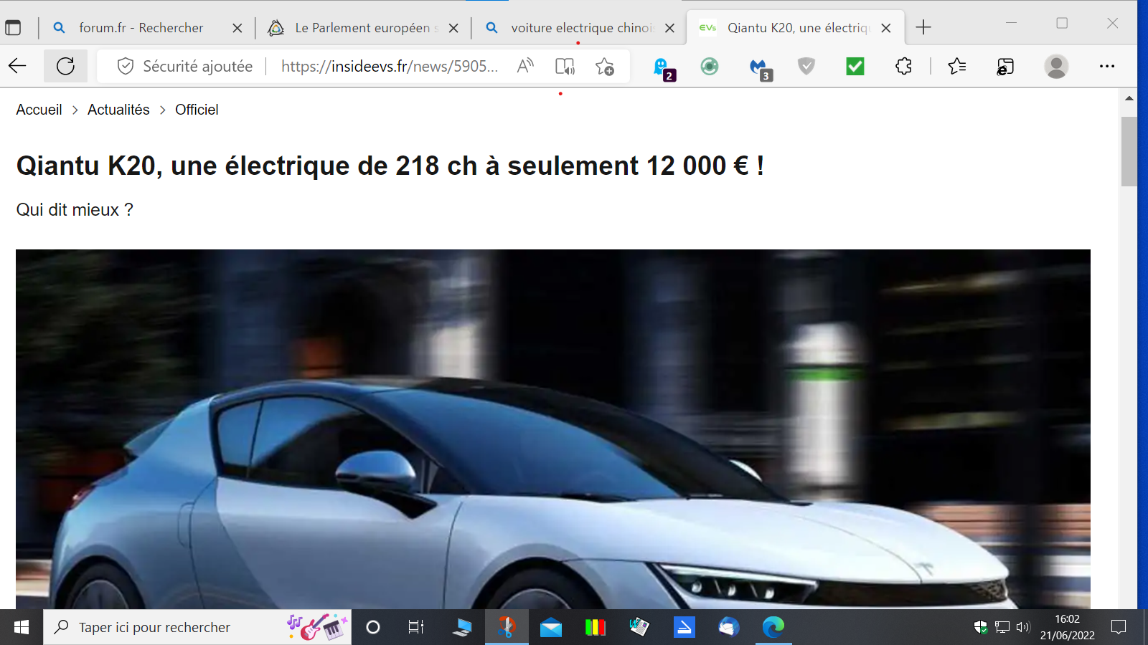Open the Favorites list icon

(956, 66)
